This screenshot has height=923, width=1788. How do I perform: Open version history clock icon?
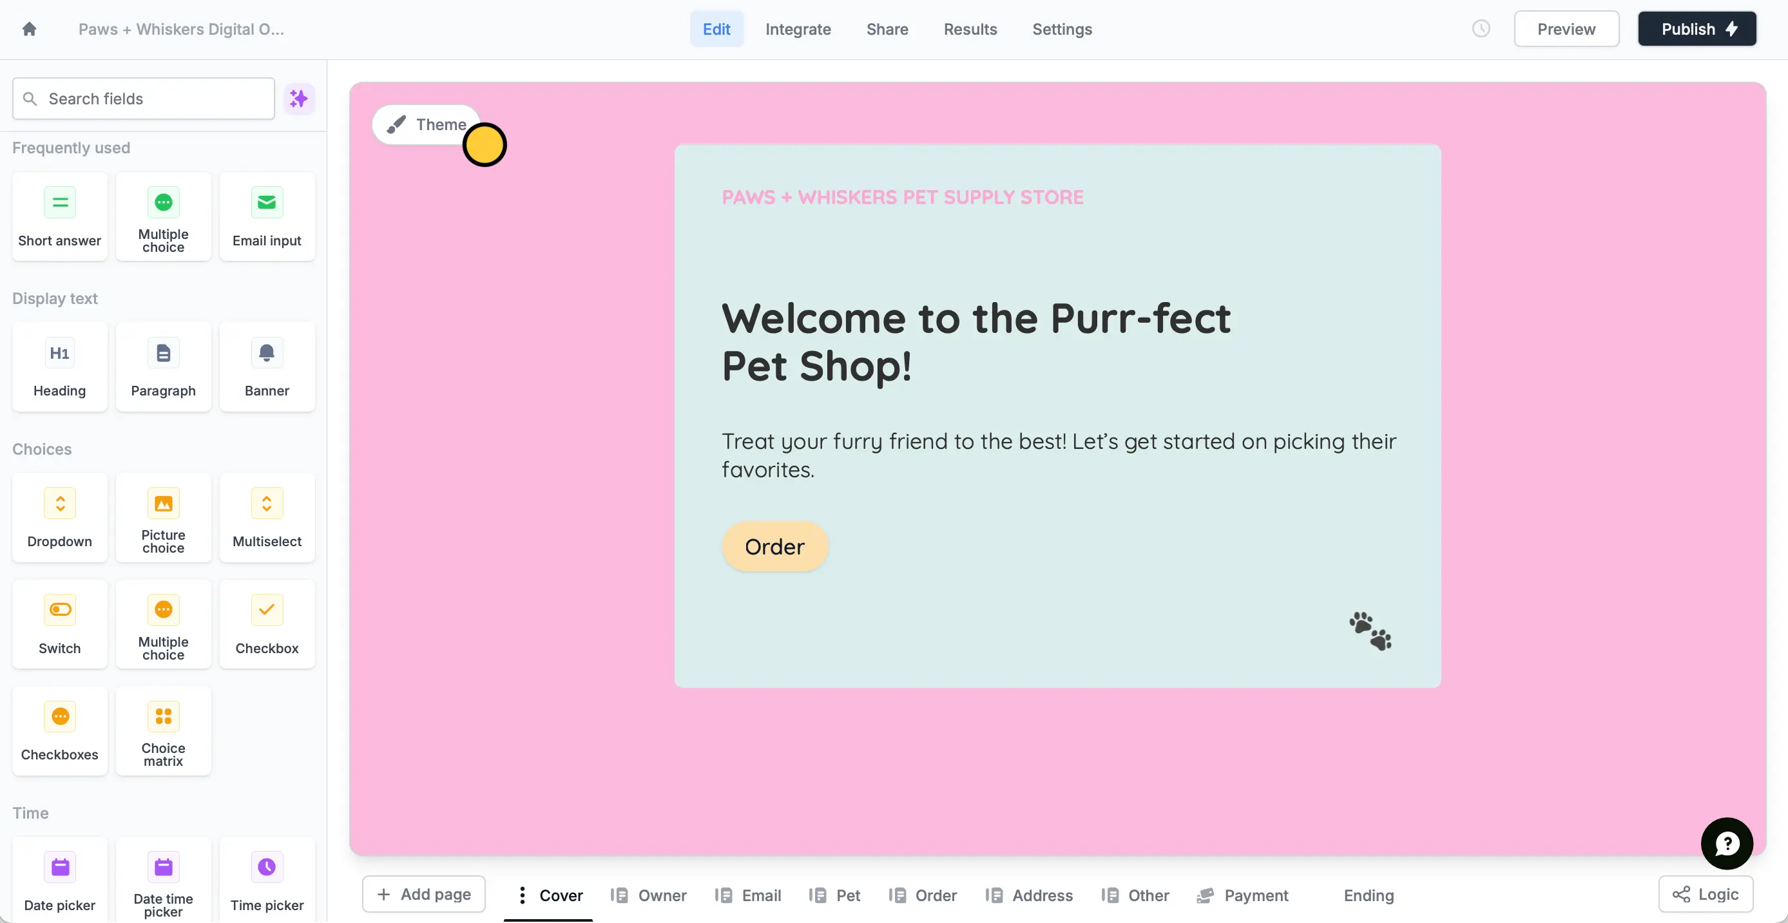tap(1481, 28)
